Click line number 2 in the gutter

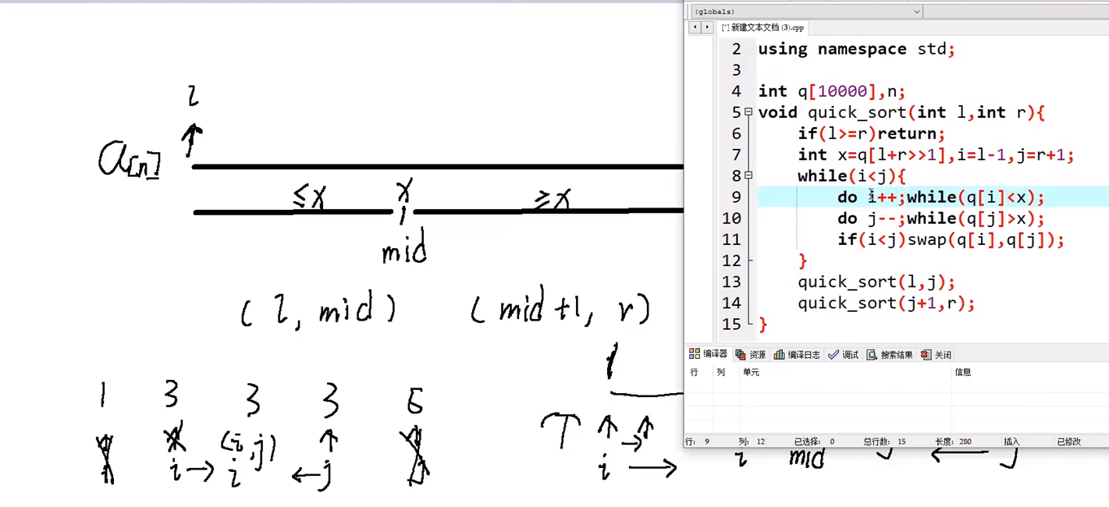[736, 49]
